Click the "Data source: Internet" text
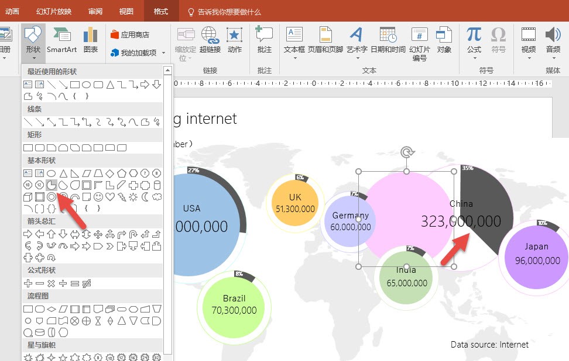 489,344
